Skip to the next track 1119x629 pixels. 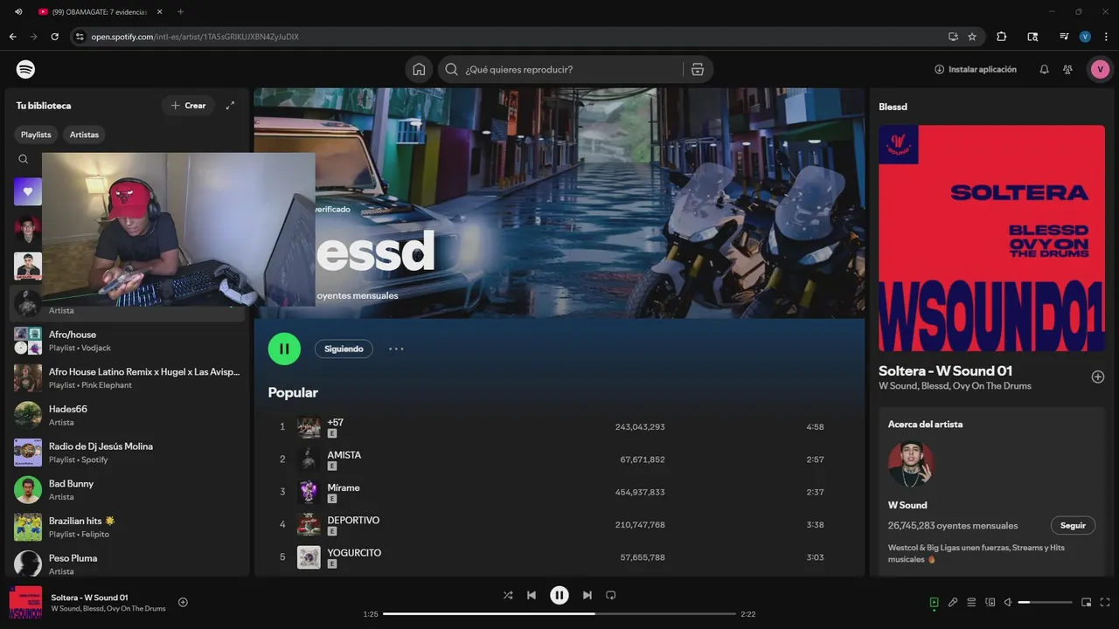[x=587, y=595]
